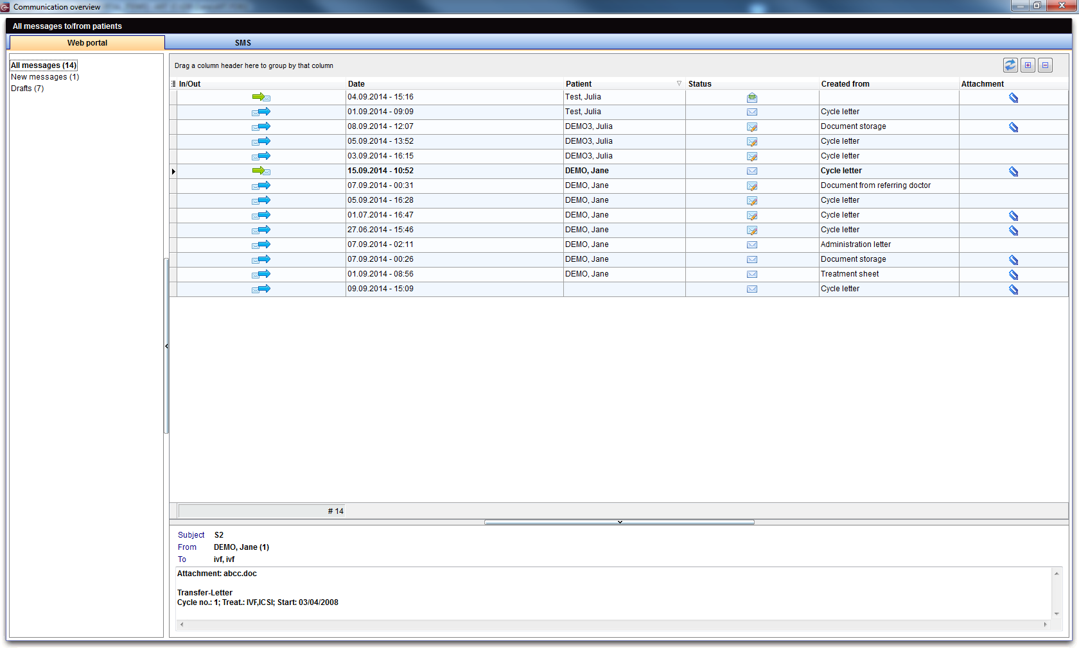Click envelope status icon for 01.09.2014 - 09:09
This screenshot has height=648, width=1079.
coord(752,112)
